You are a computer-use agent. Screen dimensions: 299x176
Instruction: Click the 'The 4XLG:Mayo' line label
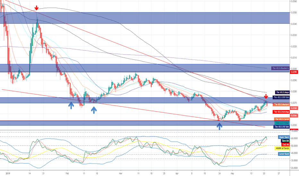point(282,92)
